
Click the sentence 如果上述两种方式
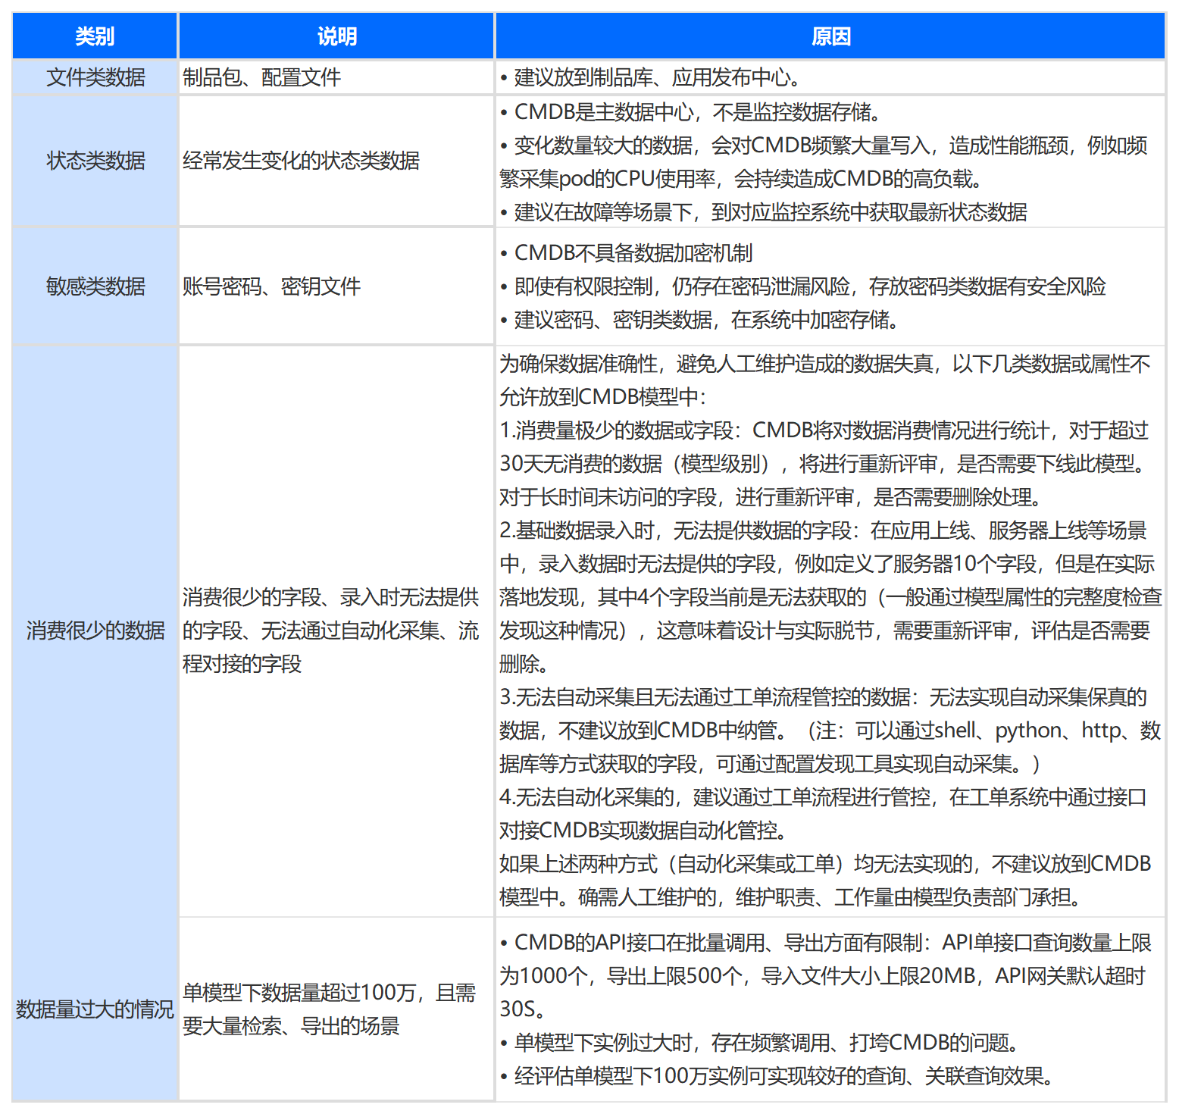click(826, 881)
